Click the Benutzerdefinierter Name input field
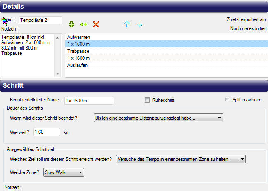The width and height of the screenshot is (268, 191). (x=89, y=100)
